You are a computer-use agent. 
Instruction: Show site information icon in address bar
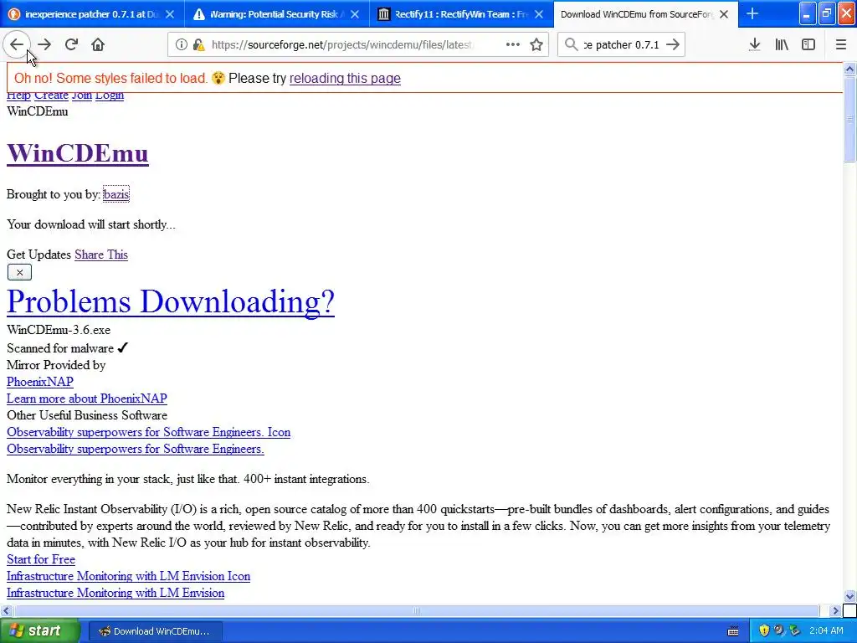click(x=181, y=45)
